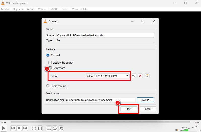The image size is (201, 132).
Task: Browse for destination file
Action: pos(145,100)
